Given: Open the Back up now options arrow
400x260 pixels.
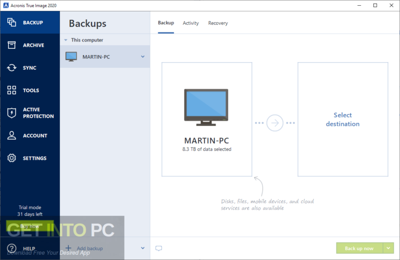Looking at the screenshot, I should [388, 248].
